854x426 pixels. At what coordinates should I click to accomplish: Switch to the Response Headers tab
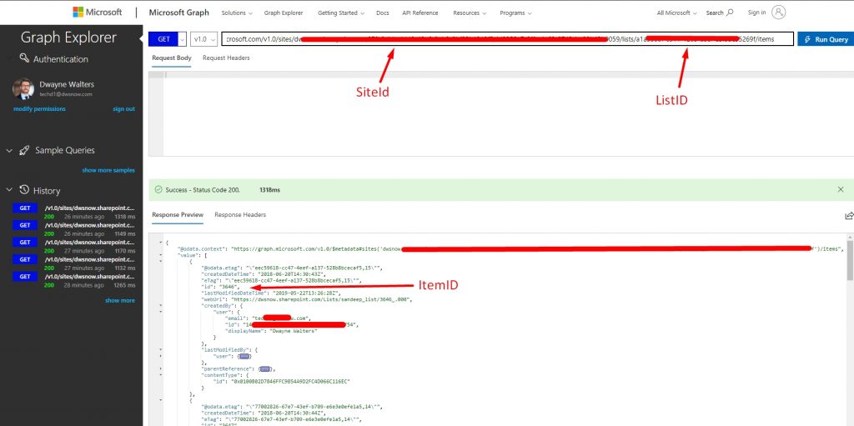tap(240, 214)
